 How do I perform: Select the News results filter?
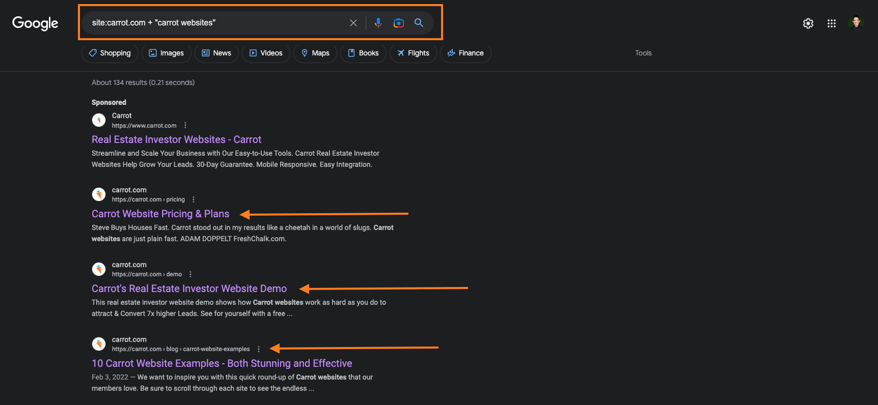tap(216, 53)
